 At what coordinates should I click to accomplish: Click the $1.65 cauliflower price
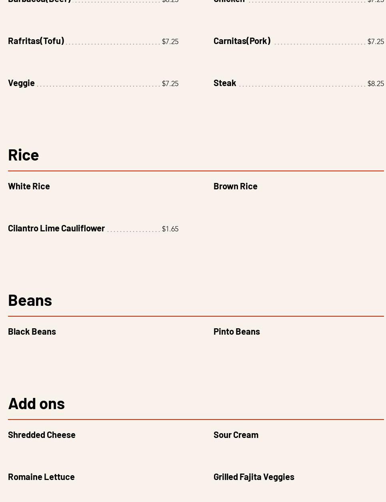[170, 229]
